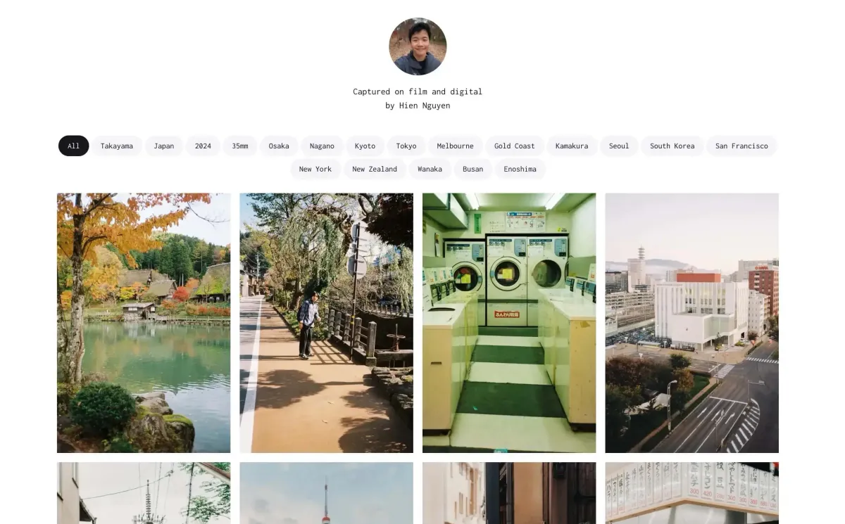Click the circular profile photo avatar
Viewport: 845px width, 524px height.
pyautogui.click(x=418, y=46)
